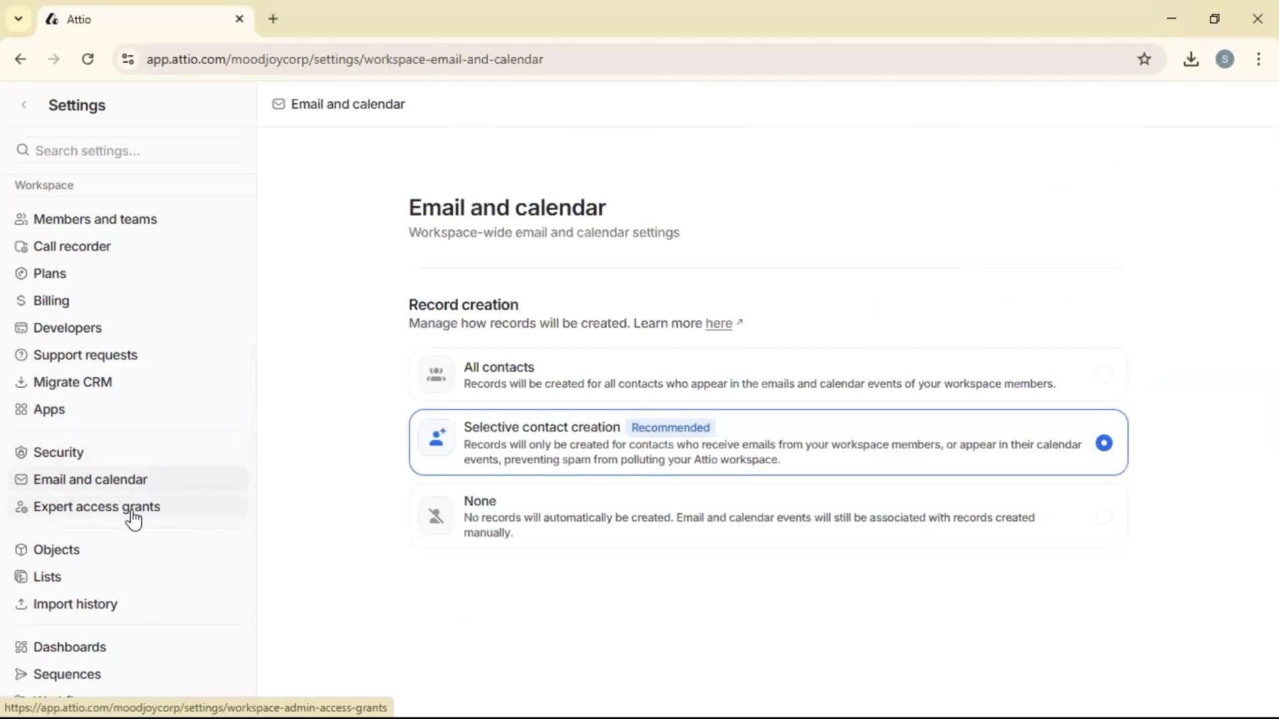The width and height of the screenshot is (1279, 719).
Task: Enable the All contacts option
Action: [1104, 374]
